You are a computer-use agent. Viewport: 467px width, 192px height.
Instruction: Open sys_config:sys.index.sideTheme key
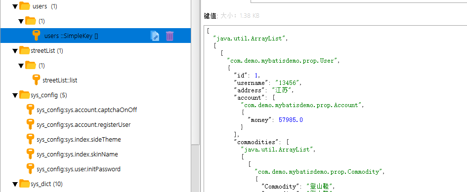point(79,140)
